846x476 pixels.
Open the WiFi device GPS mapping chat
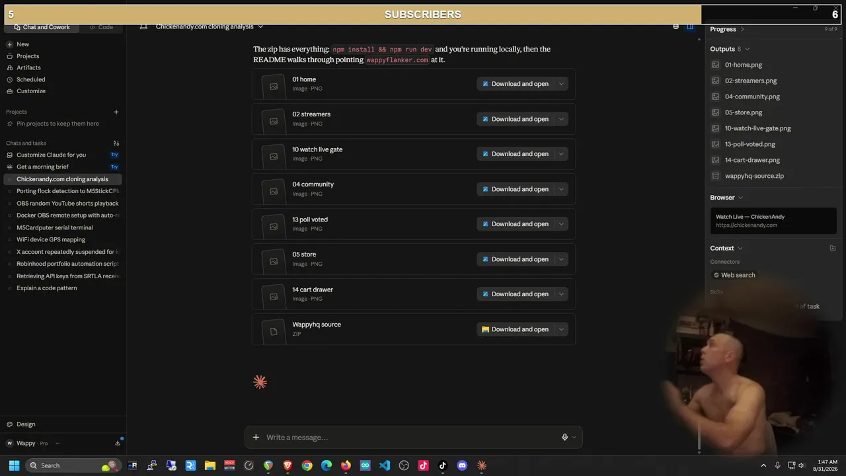click(63, 239)
